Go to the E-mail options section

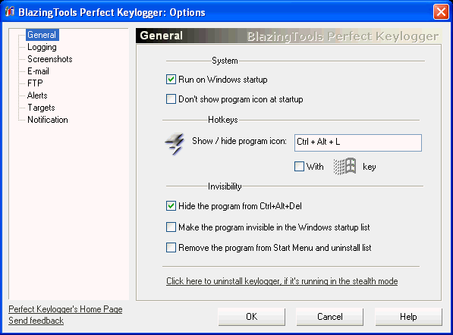tap(38, 71)
